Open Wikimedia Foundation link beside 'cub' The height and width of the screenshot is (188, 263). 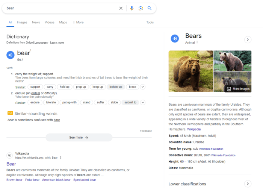click(x=211, y=149)
